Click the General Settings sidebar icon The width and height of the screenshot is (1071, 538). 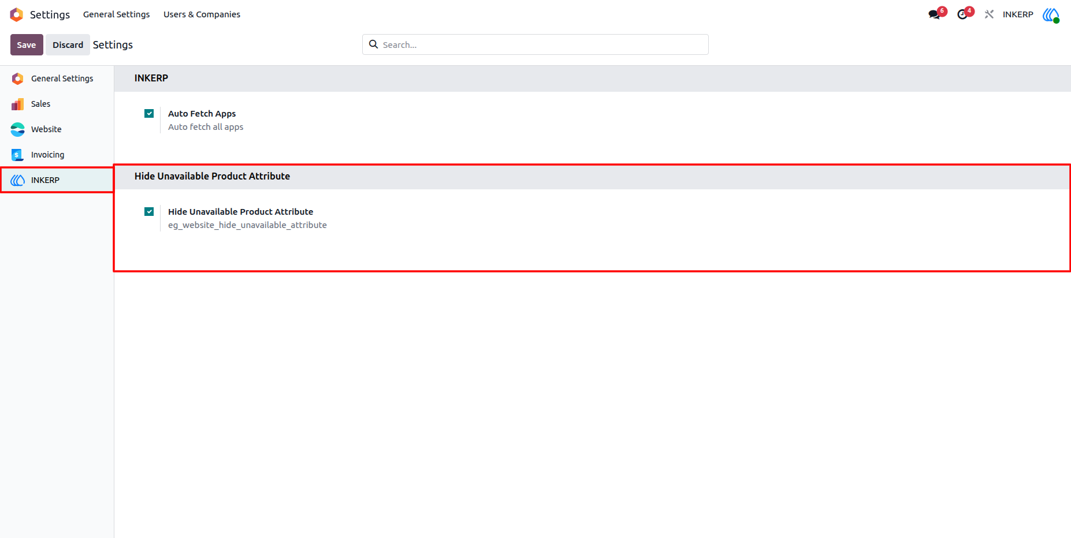[x=18, y=79]
